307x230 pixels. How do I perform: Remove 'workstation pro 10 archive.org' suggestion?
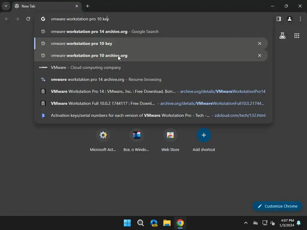259,55
